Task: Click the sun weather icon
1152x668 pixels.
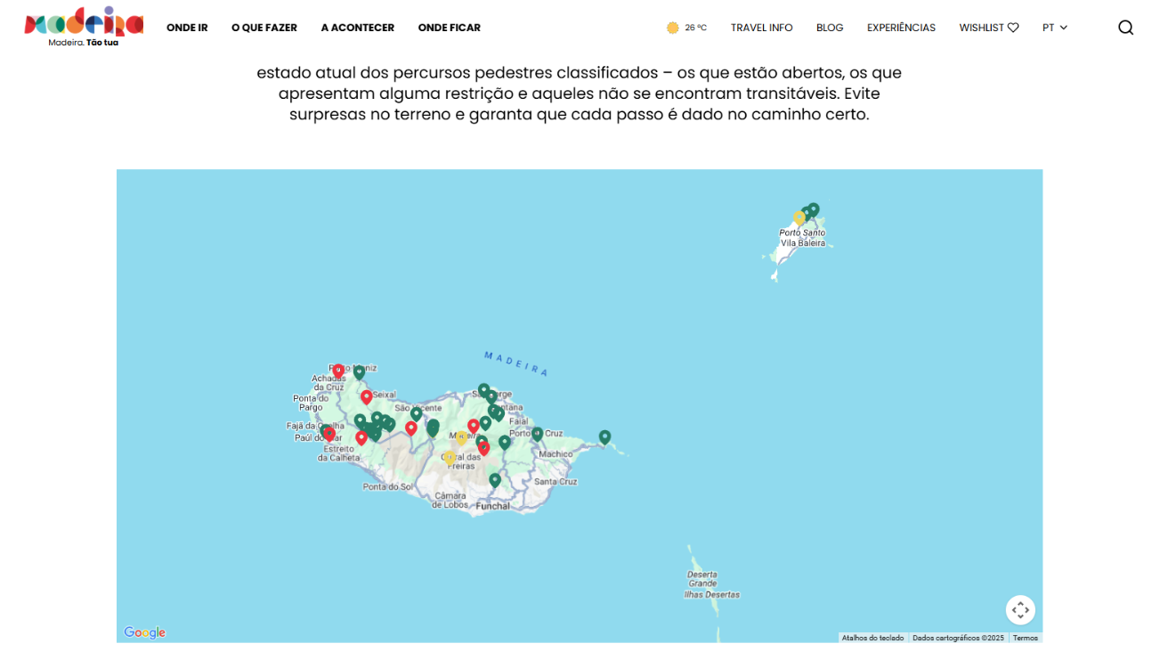Action: tap(672, 28)
